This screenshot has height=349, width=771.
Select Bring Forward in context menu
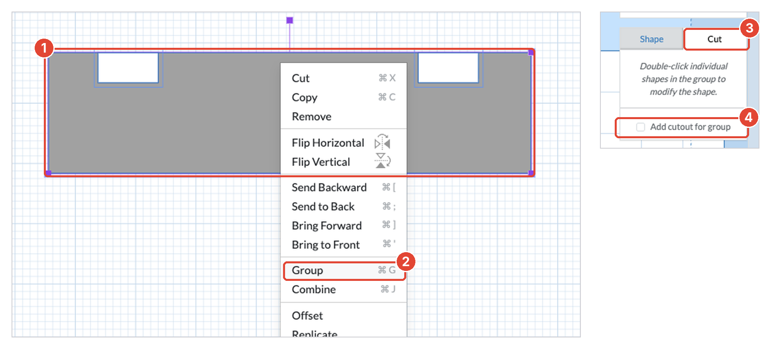point(343,225)
